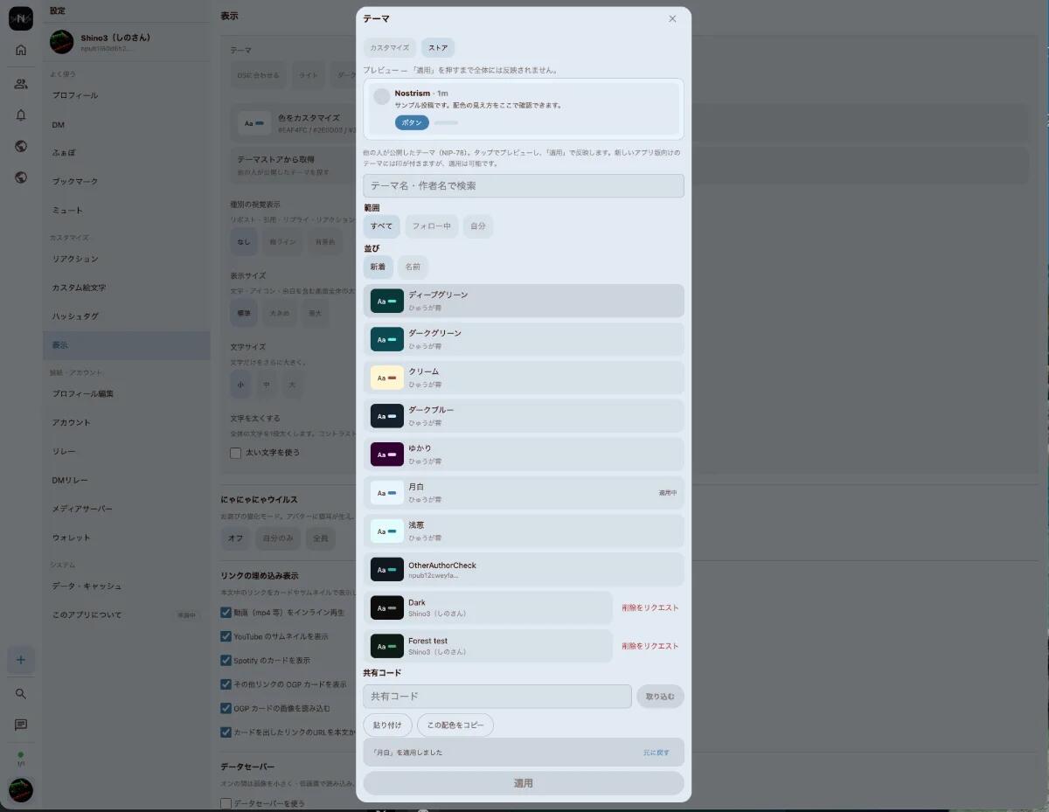Viewport: 1049px width, 812px height.
Task: Filter theme range to フォロー中
Action: [432, 226]
